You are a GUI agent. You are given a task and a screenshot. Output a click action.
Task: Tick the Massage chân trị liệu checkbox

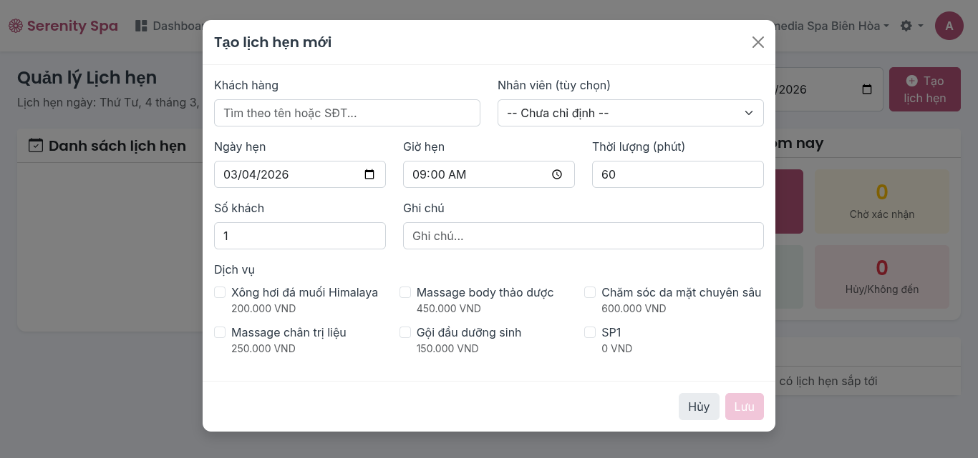(x=220, y=332)
